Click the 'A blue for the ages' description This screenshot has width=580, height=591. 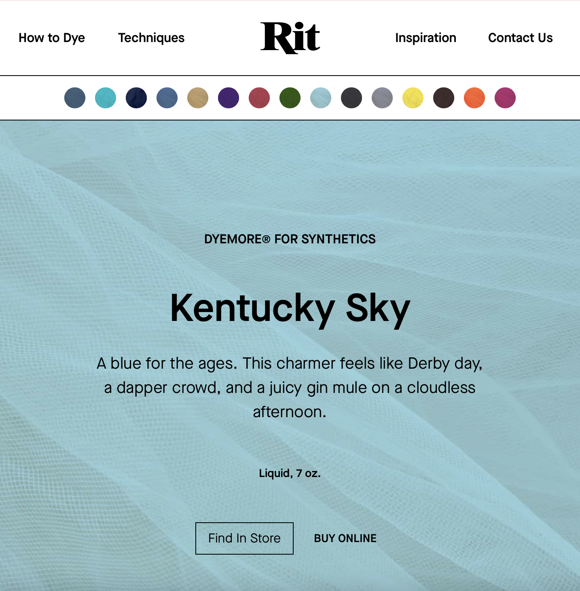(x=290, y=387)
